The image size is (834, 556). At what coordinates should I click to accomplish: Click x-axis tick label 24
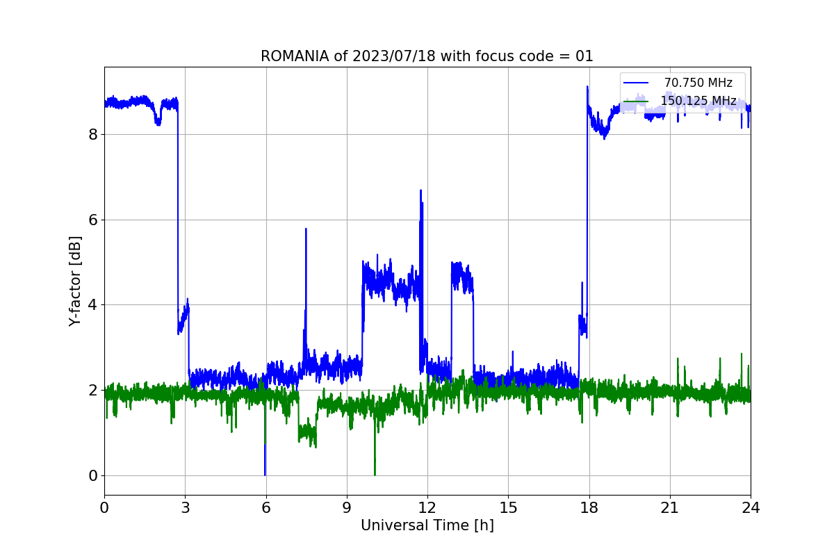751,508
